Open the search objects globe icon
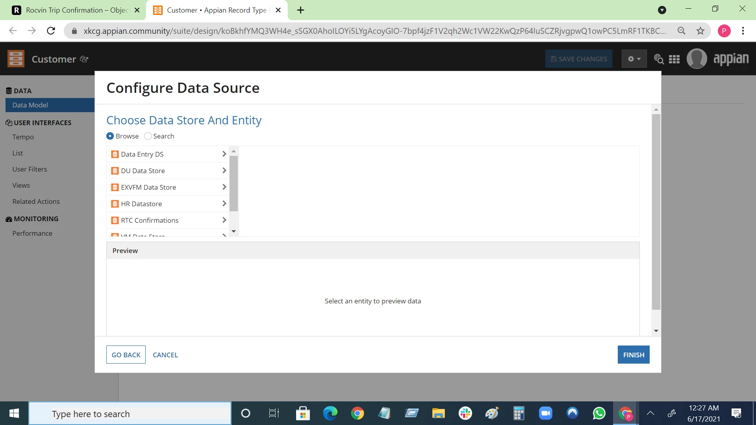Viewport: 756px width, 425px height. click(659, 59)
